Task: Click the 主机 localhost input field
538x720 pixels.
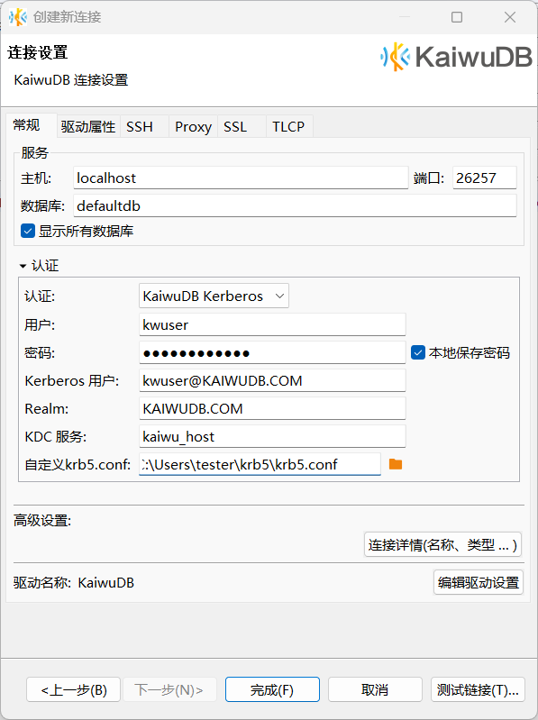Action: (241, 178)
